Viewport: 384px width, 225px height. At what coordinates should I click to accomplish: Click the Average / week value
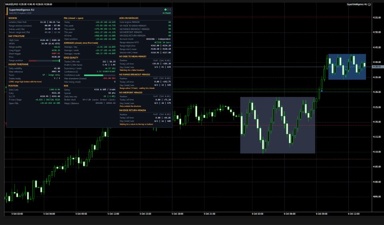(x=105, y=50)
